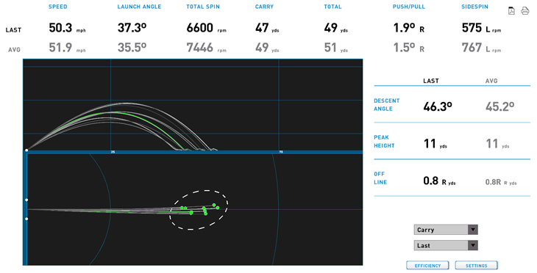Open the Last dropdown
The image size is (537, 273).
(446, 245)
